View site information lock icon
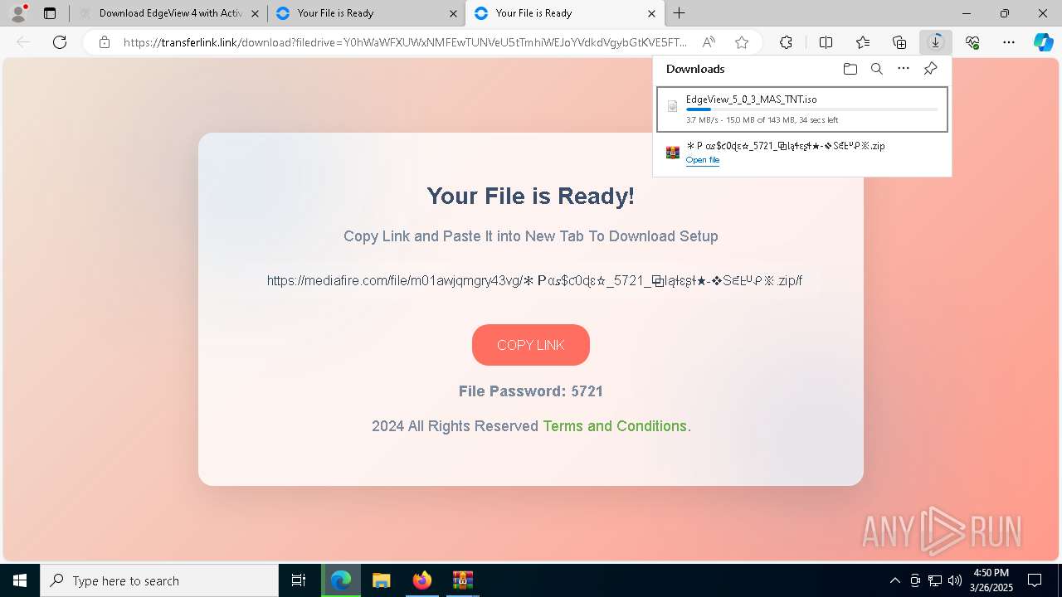Screen dimensions: 1062x597 [x=105, y=42]
